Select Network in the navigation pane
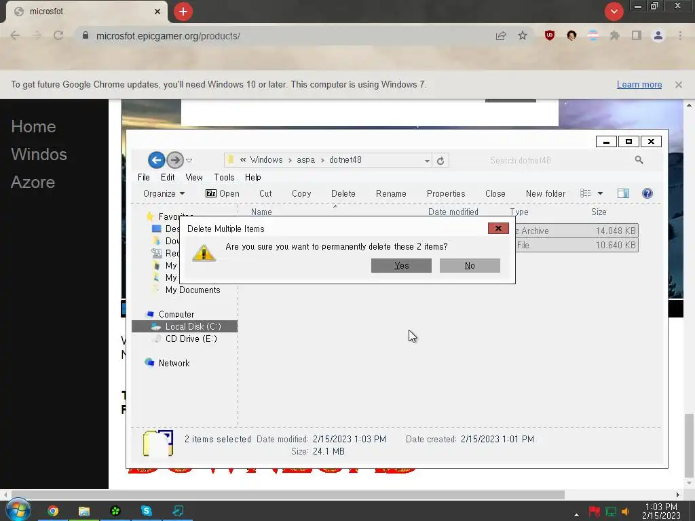 click(174, 363)
